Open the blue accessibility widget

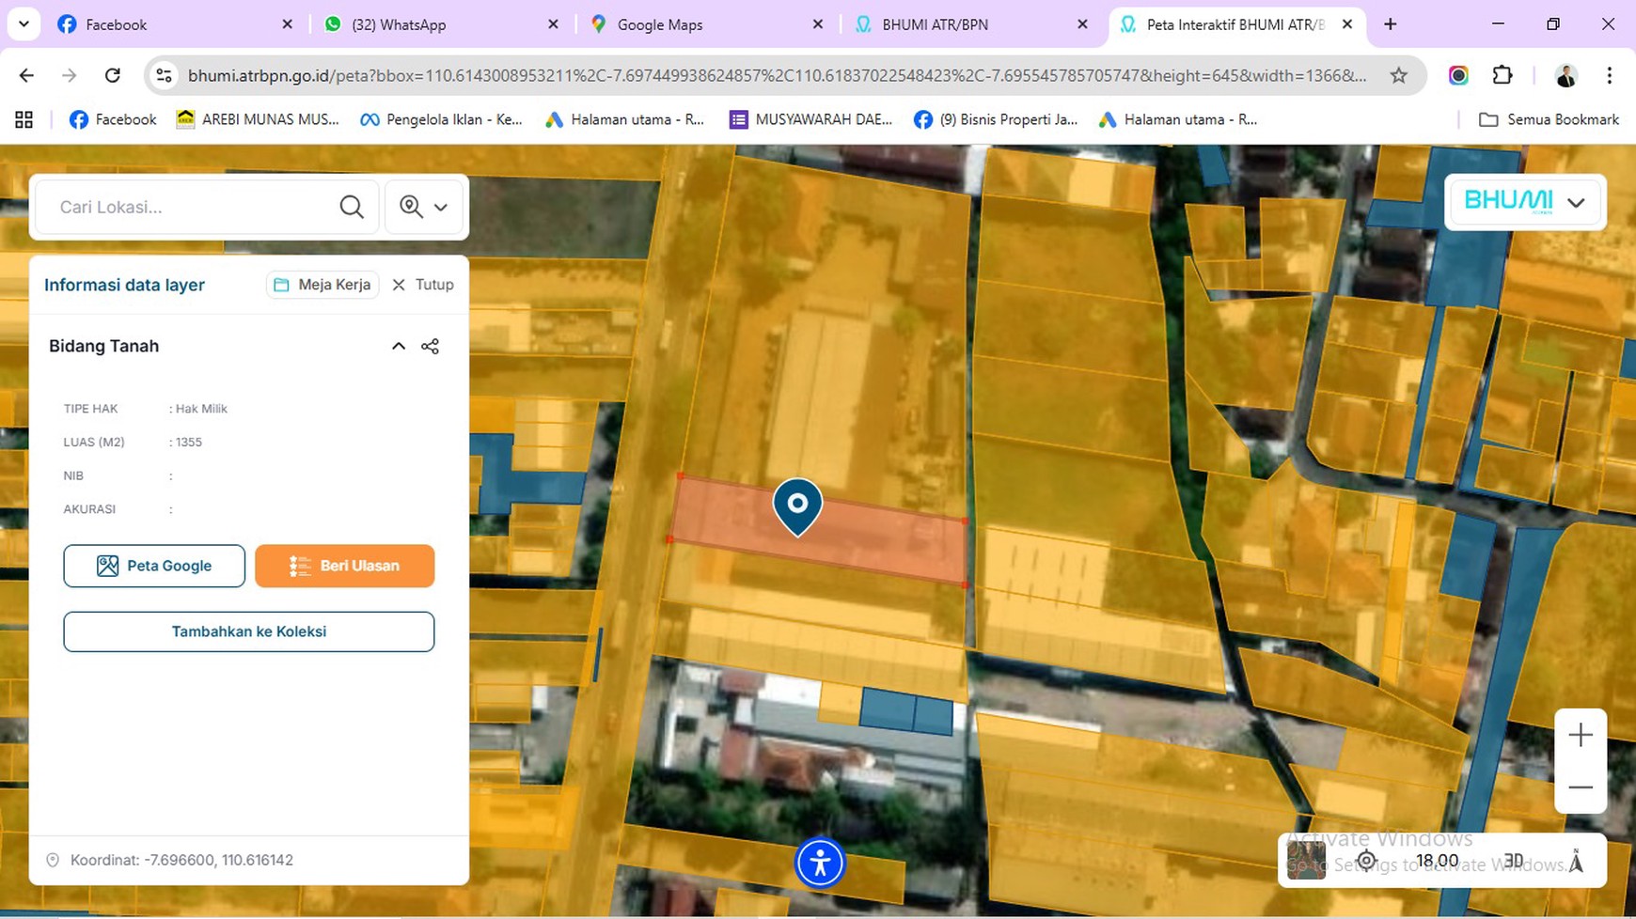[x=820, y=862]
